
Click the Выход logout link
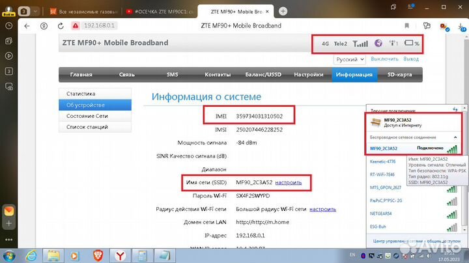411,59
